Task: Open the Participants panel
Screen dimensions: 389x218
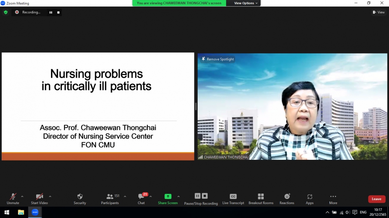Action: click(x=110, y=199)
